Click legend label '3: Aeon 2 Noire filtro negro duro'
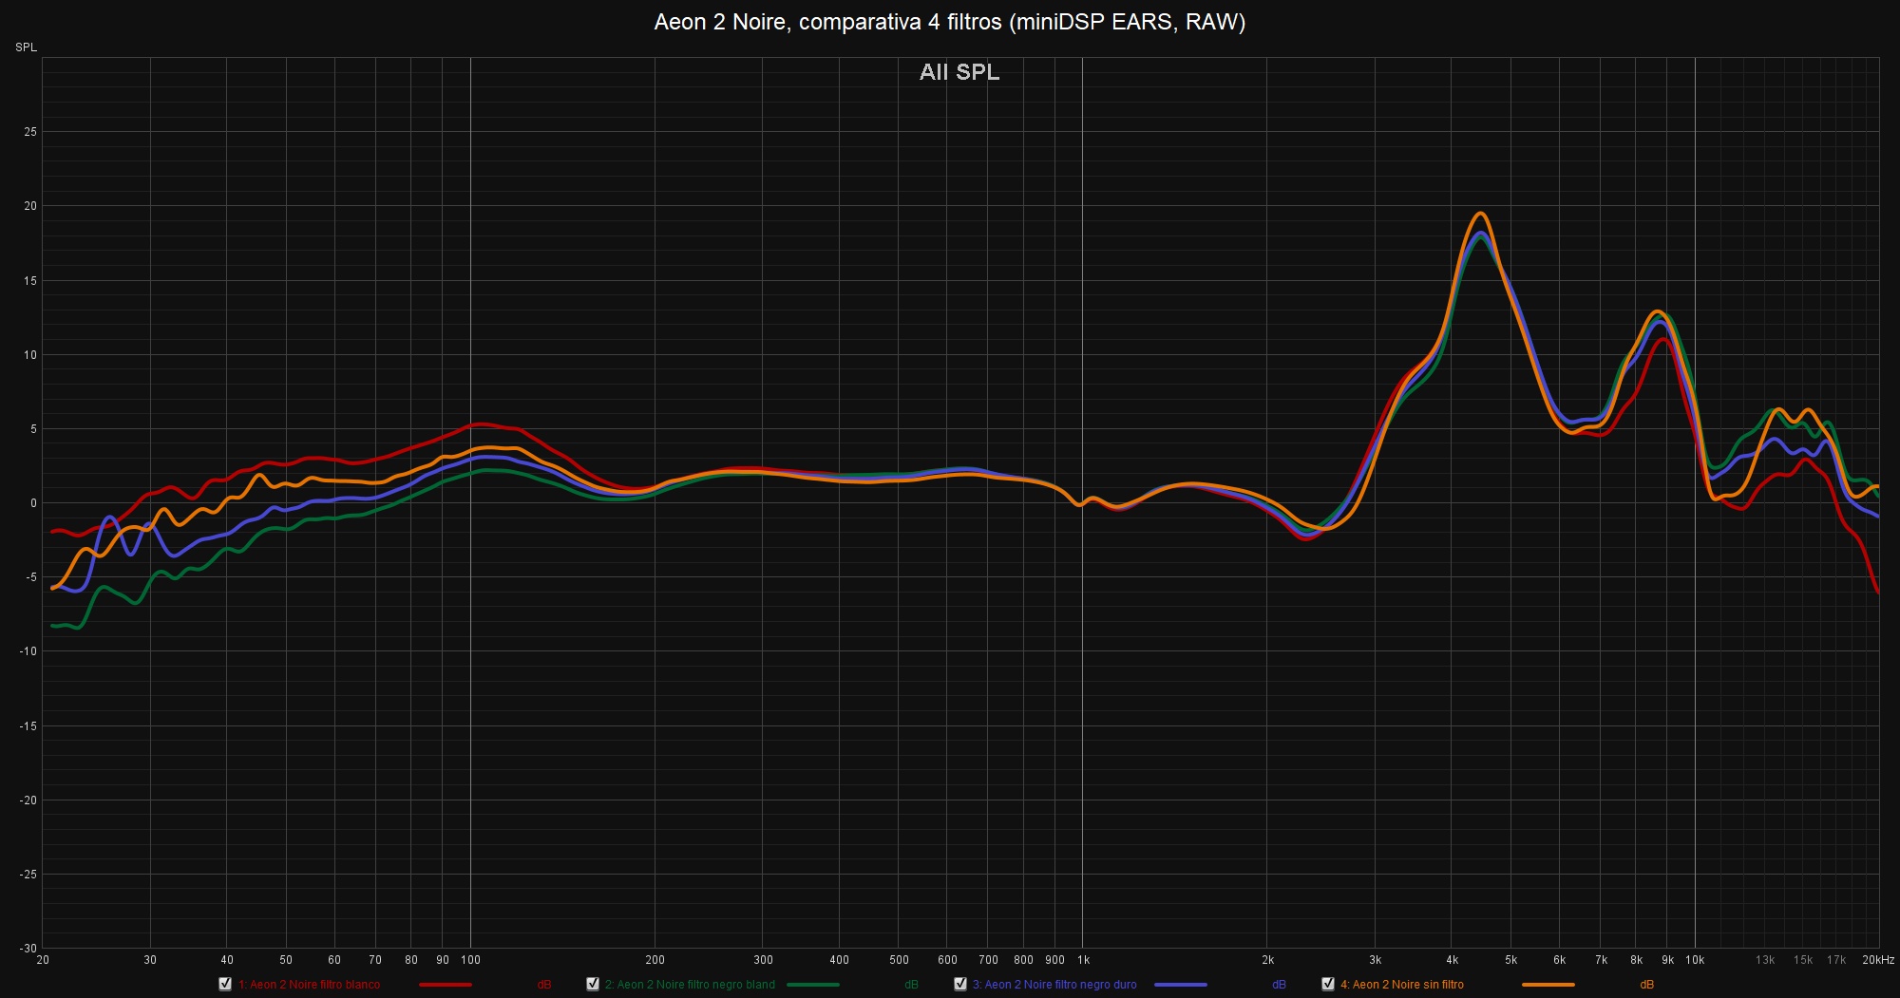 coord(1054,985)
